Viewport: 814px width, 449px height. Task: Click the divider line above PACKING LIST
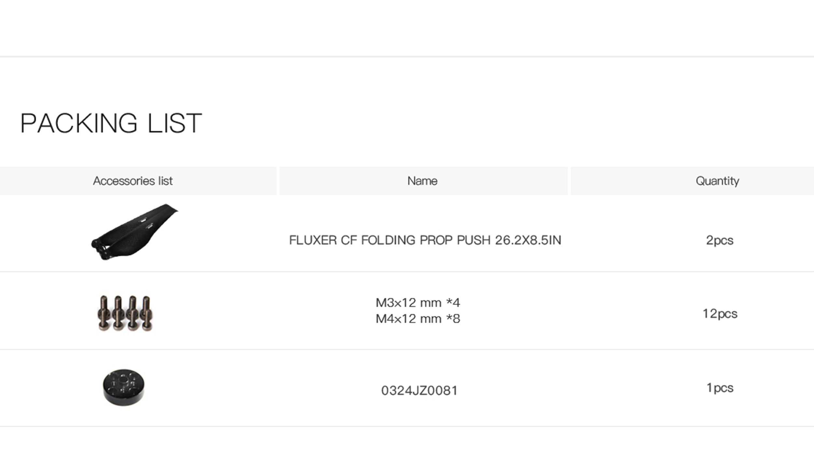tap(407, 57)
